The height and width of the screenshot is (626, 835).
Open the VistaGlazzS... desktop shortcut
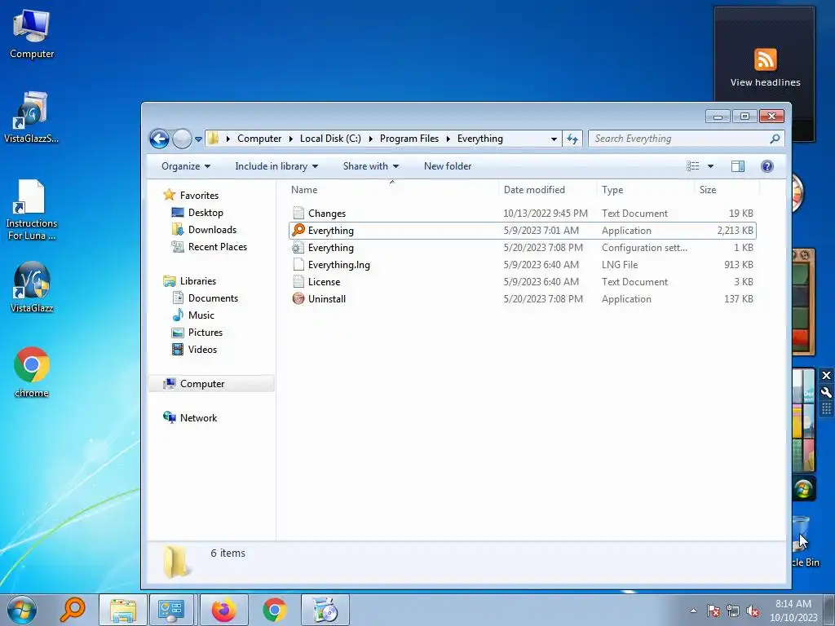[x=32, y=117]
